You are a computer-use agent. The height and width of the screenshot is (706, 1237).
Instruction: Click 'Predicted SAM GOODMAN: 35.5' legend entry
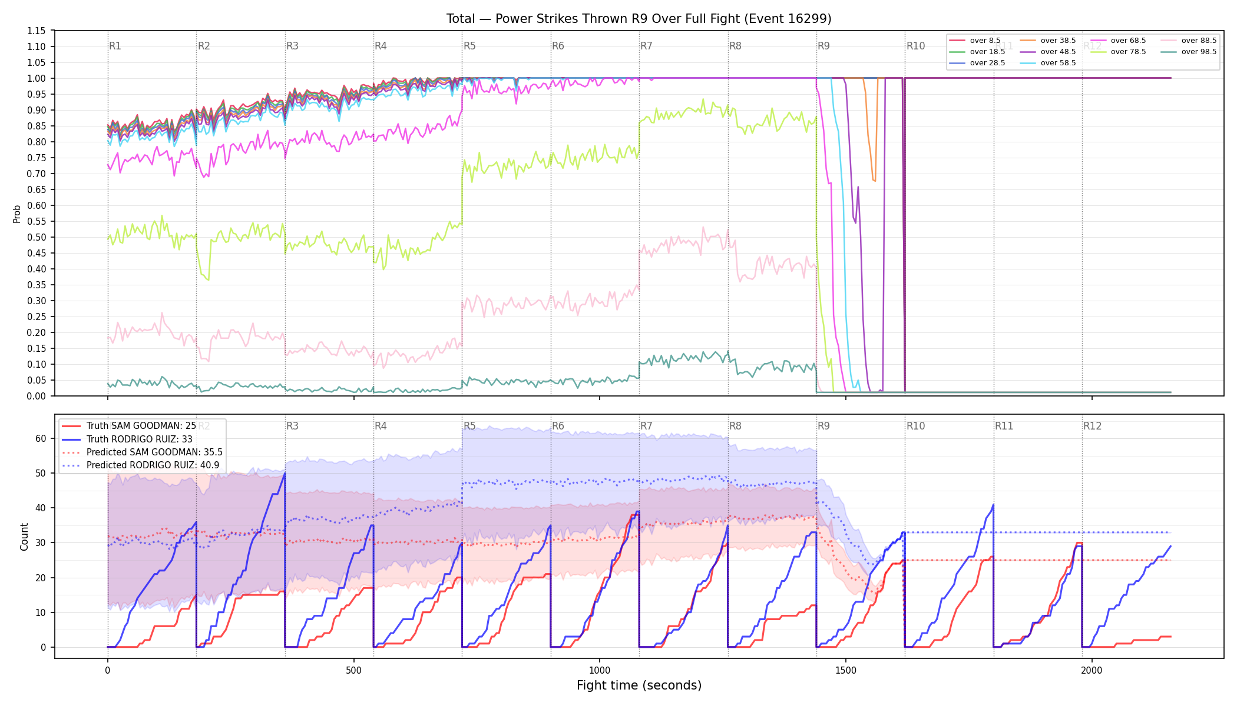click(x=154, y=452)
